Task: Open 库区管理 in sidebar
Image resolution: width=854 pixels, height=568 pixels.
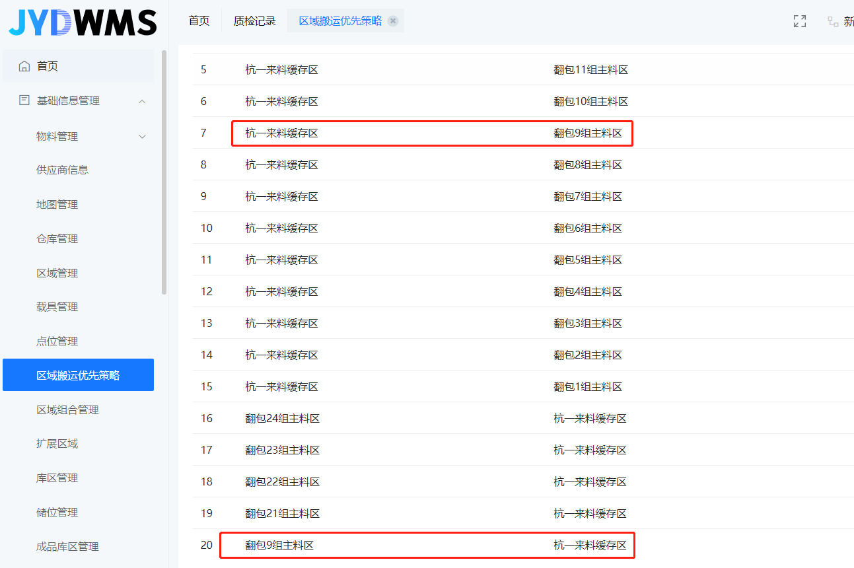Action: pos(57,478)
